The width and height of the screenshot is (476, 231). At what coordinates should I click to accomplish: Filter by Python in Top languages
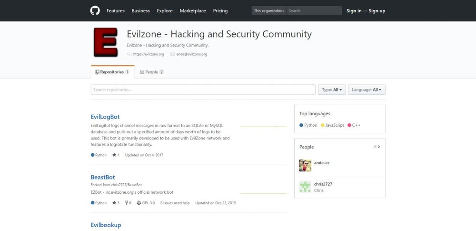(x=308, y=125)
